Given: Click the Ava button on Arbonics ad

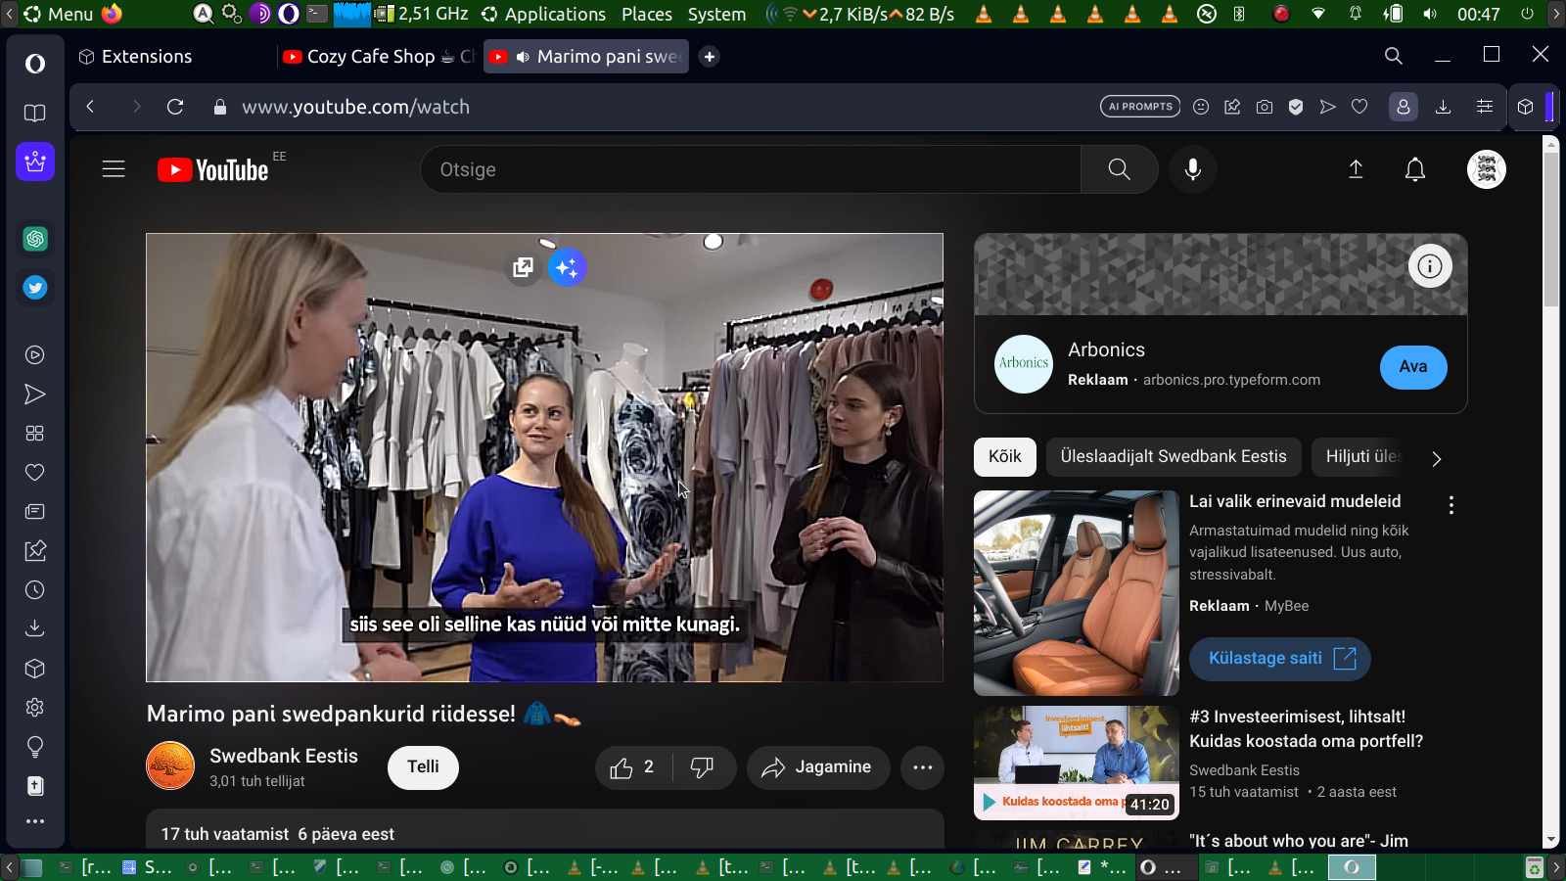Looking at the screenshot, I should click(x=1413, y=367).
